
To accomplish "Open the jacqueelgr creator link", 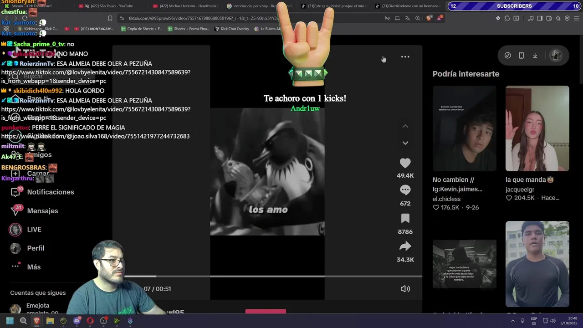I will (x=520, y=190).
